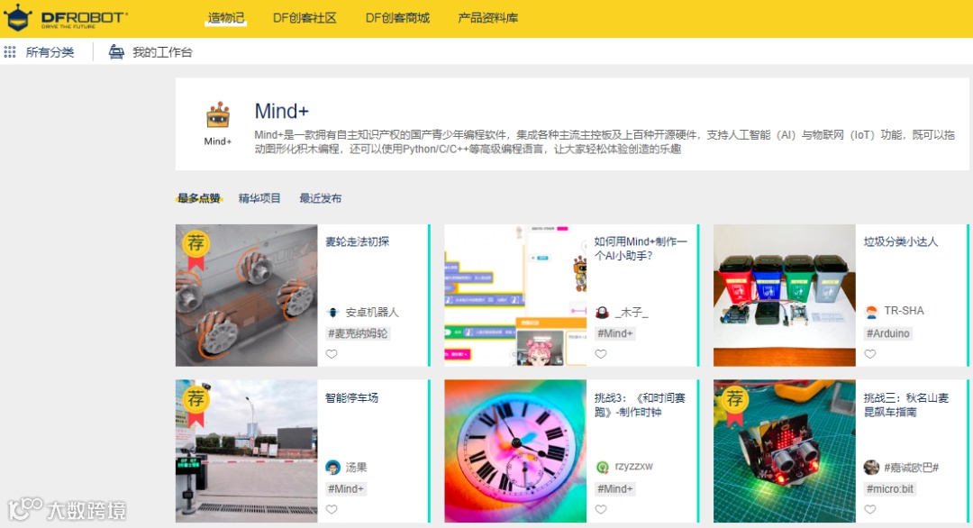Select the 最多点赞 sorting tab
The height and width of the screenshot is (528, 973).
click(198, 198)
